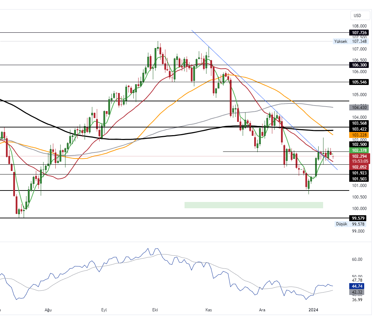The width and height of the screenshot is (375, 327).
Task: Click the 107.726 horizontal line price label
Action: pyautogui.click(x=359, y=32)
